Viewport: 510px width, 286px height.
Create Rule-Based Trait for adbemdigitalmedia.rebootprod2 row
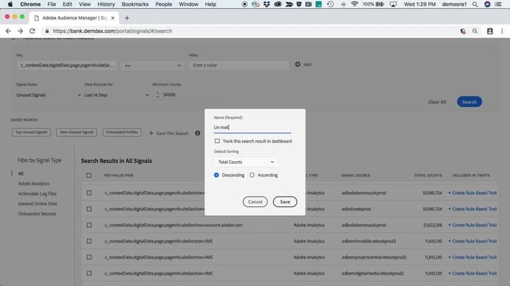click(x=473, y=273)
